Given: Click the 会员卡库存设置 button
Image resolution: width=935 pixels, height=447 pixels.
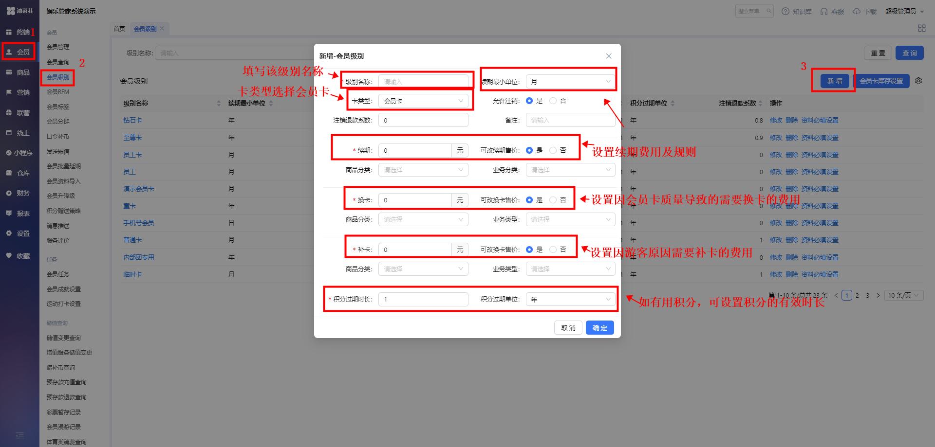Looking at the screenshot, I should click(x=881, y=81).
